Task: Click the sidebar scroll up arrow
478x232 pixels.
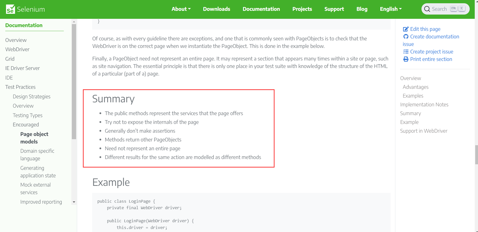Action: 74,22
